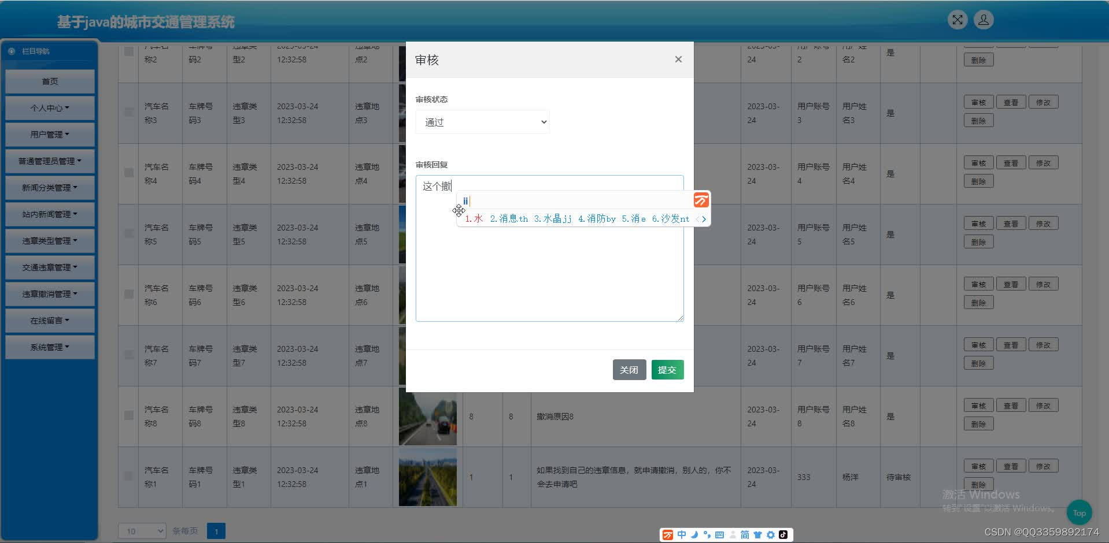Screen dimensions: 1109x543
Task: Expand the 交通违章管理 sidebar menu
Action: [50, 267]
